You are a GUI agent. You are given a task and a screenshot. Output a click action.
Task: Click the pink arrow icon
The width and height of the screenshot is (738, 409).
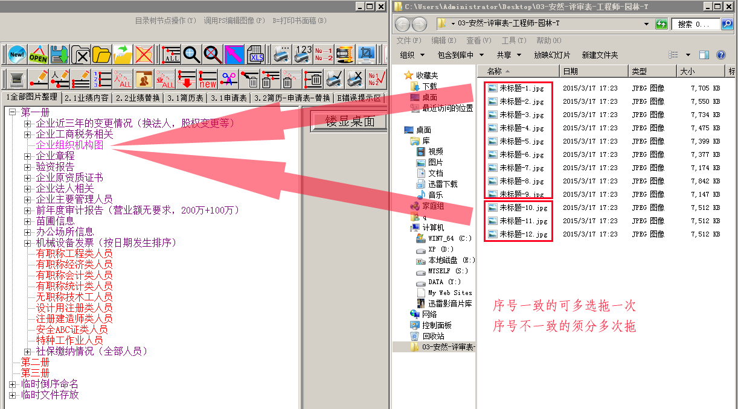(234, 55)
